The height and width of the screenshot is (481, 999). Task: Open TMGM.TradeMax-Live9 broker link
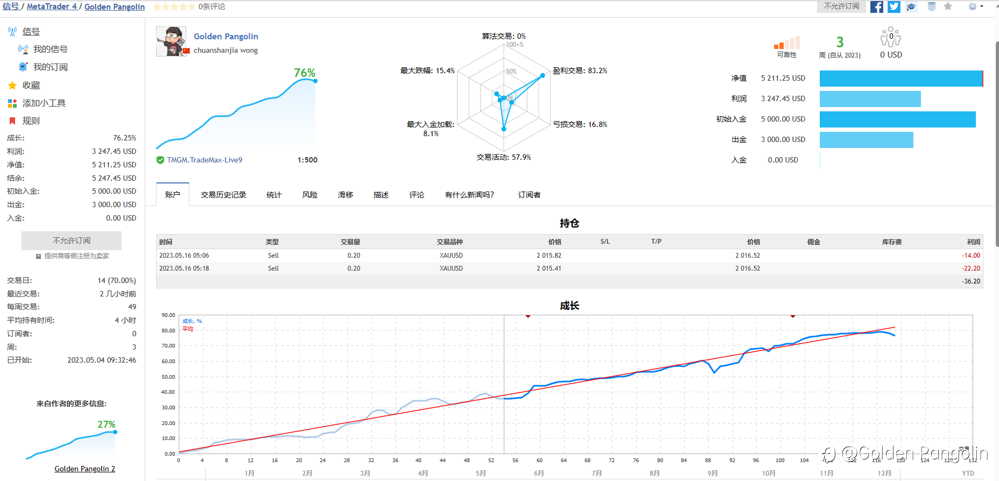pyautogui.click(x=205, y=160)
